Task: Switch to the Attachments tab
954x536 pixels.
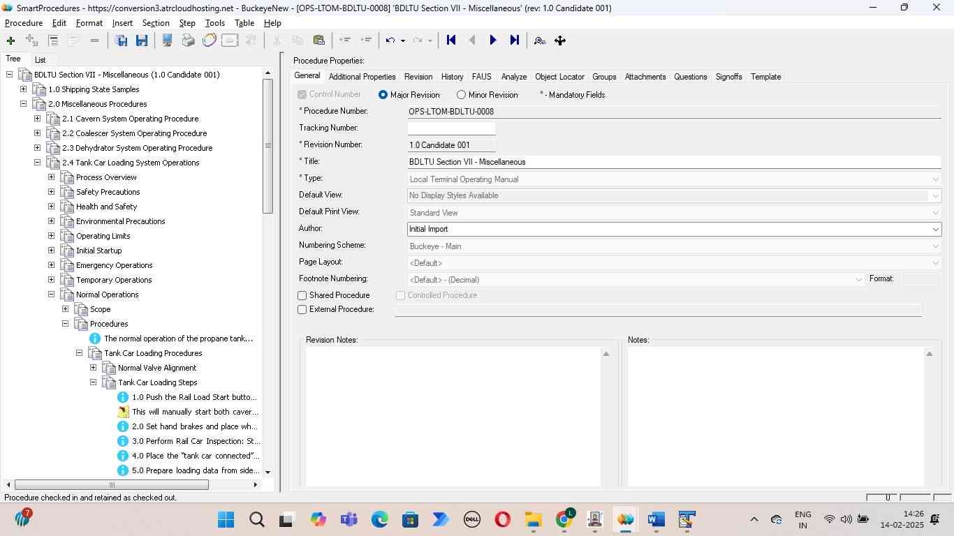Action: click(645, 77)
